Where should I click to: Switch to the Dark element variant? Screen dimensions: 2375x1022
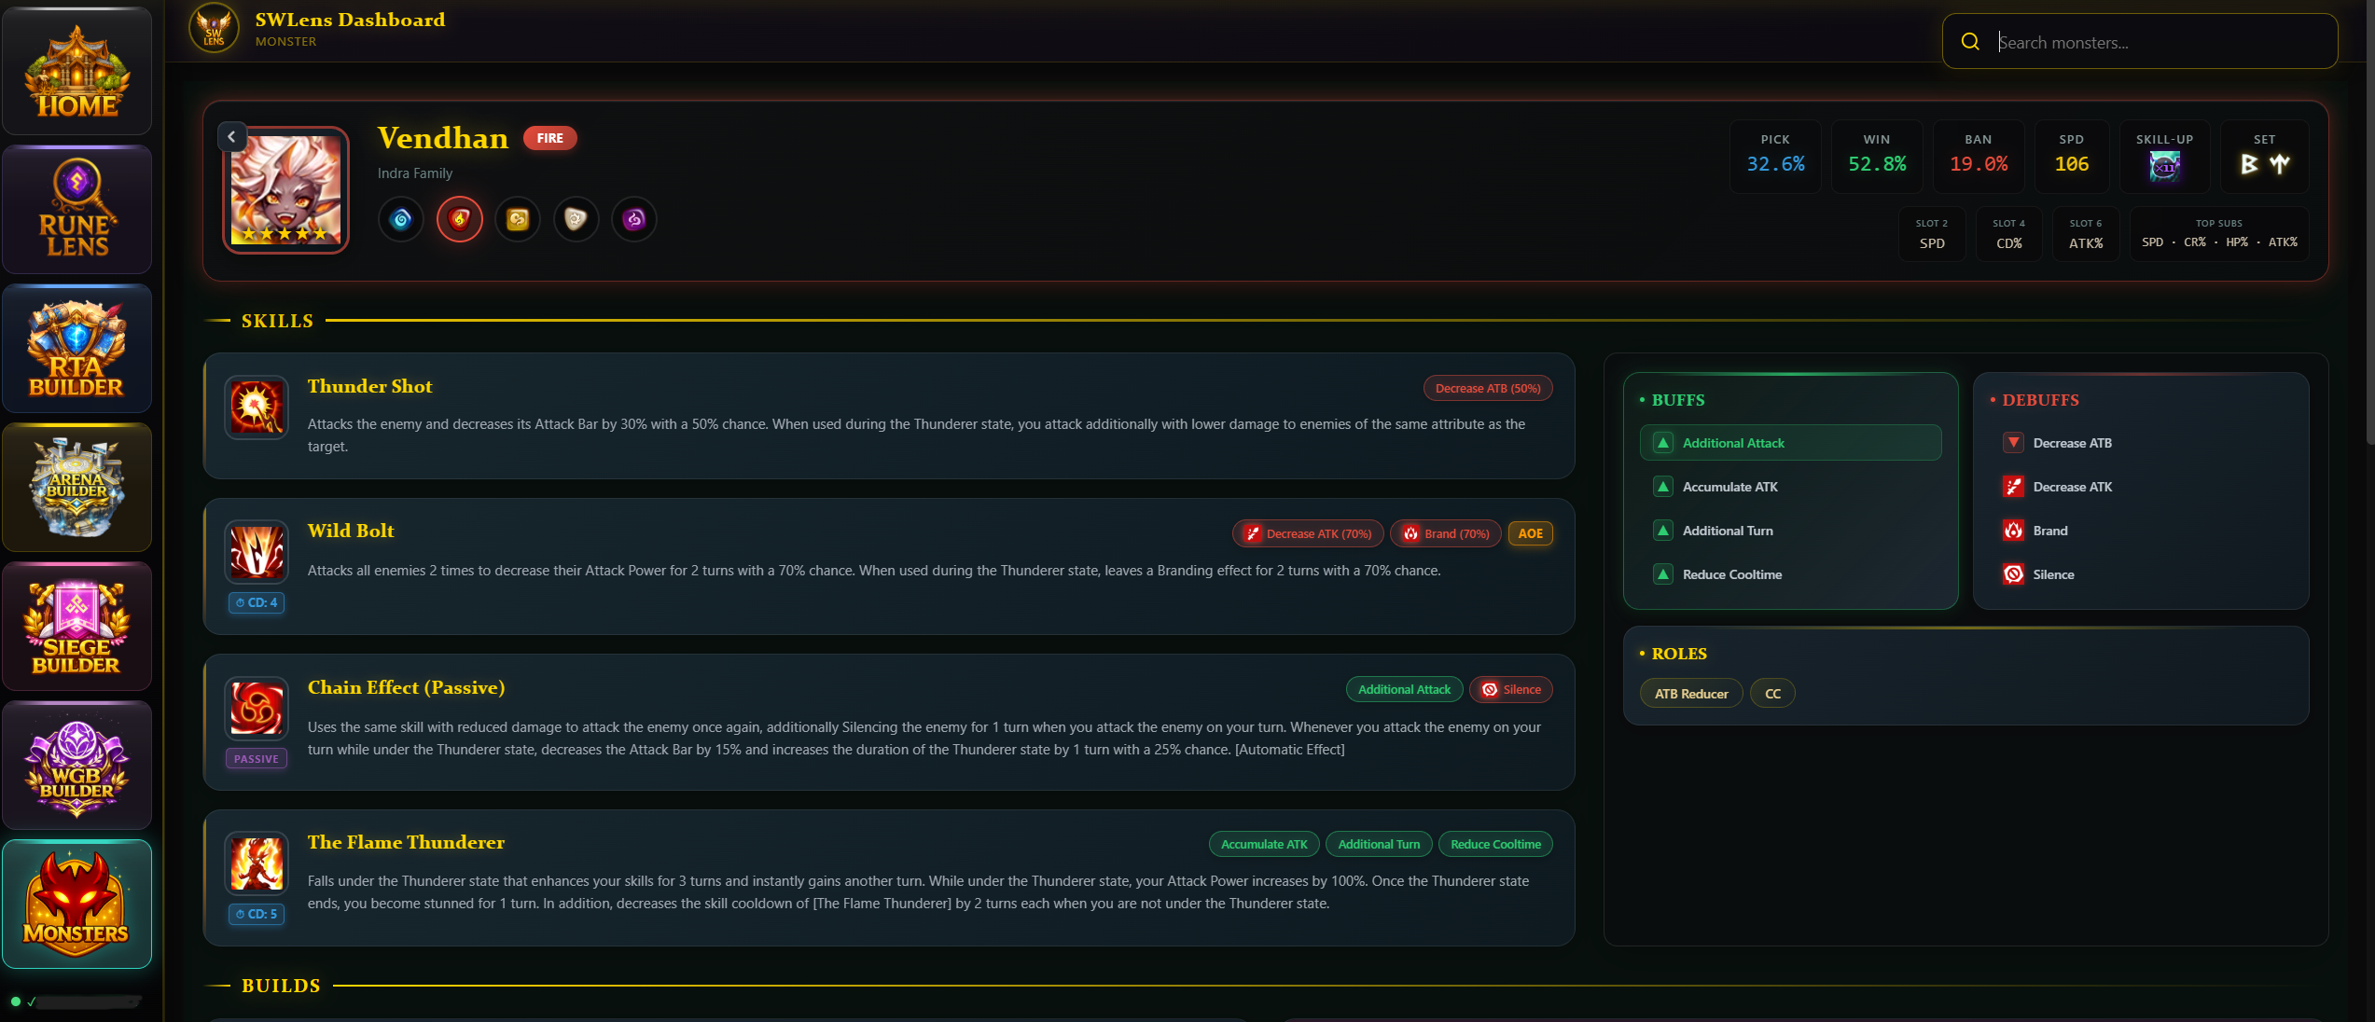[634, 219]
